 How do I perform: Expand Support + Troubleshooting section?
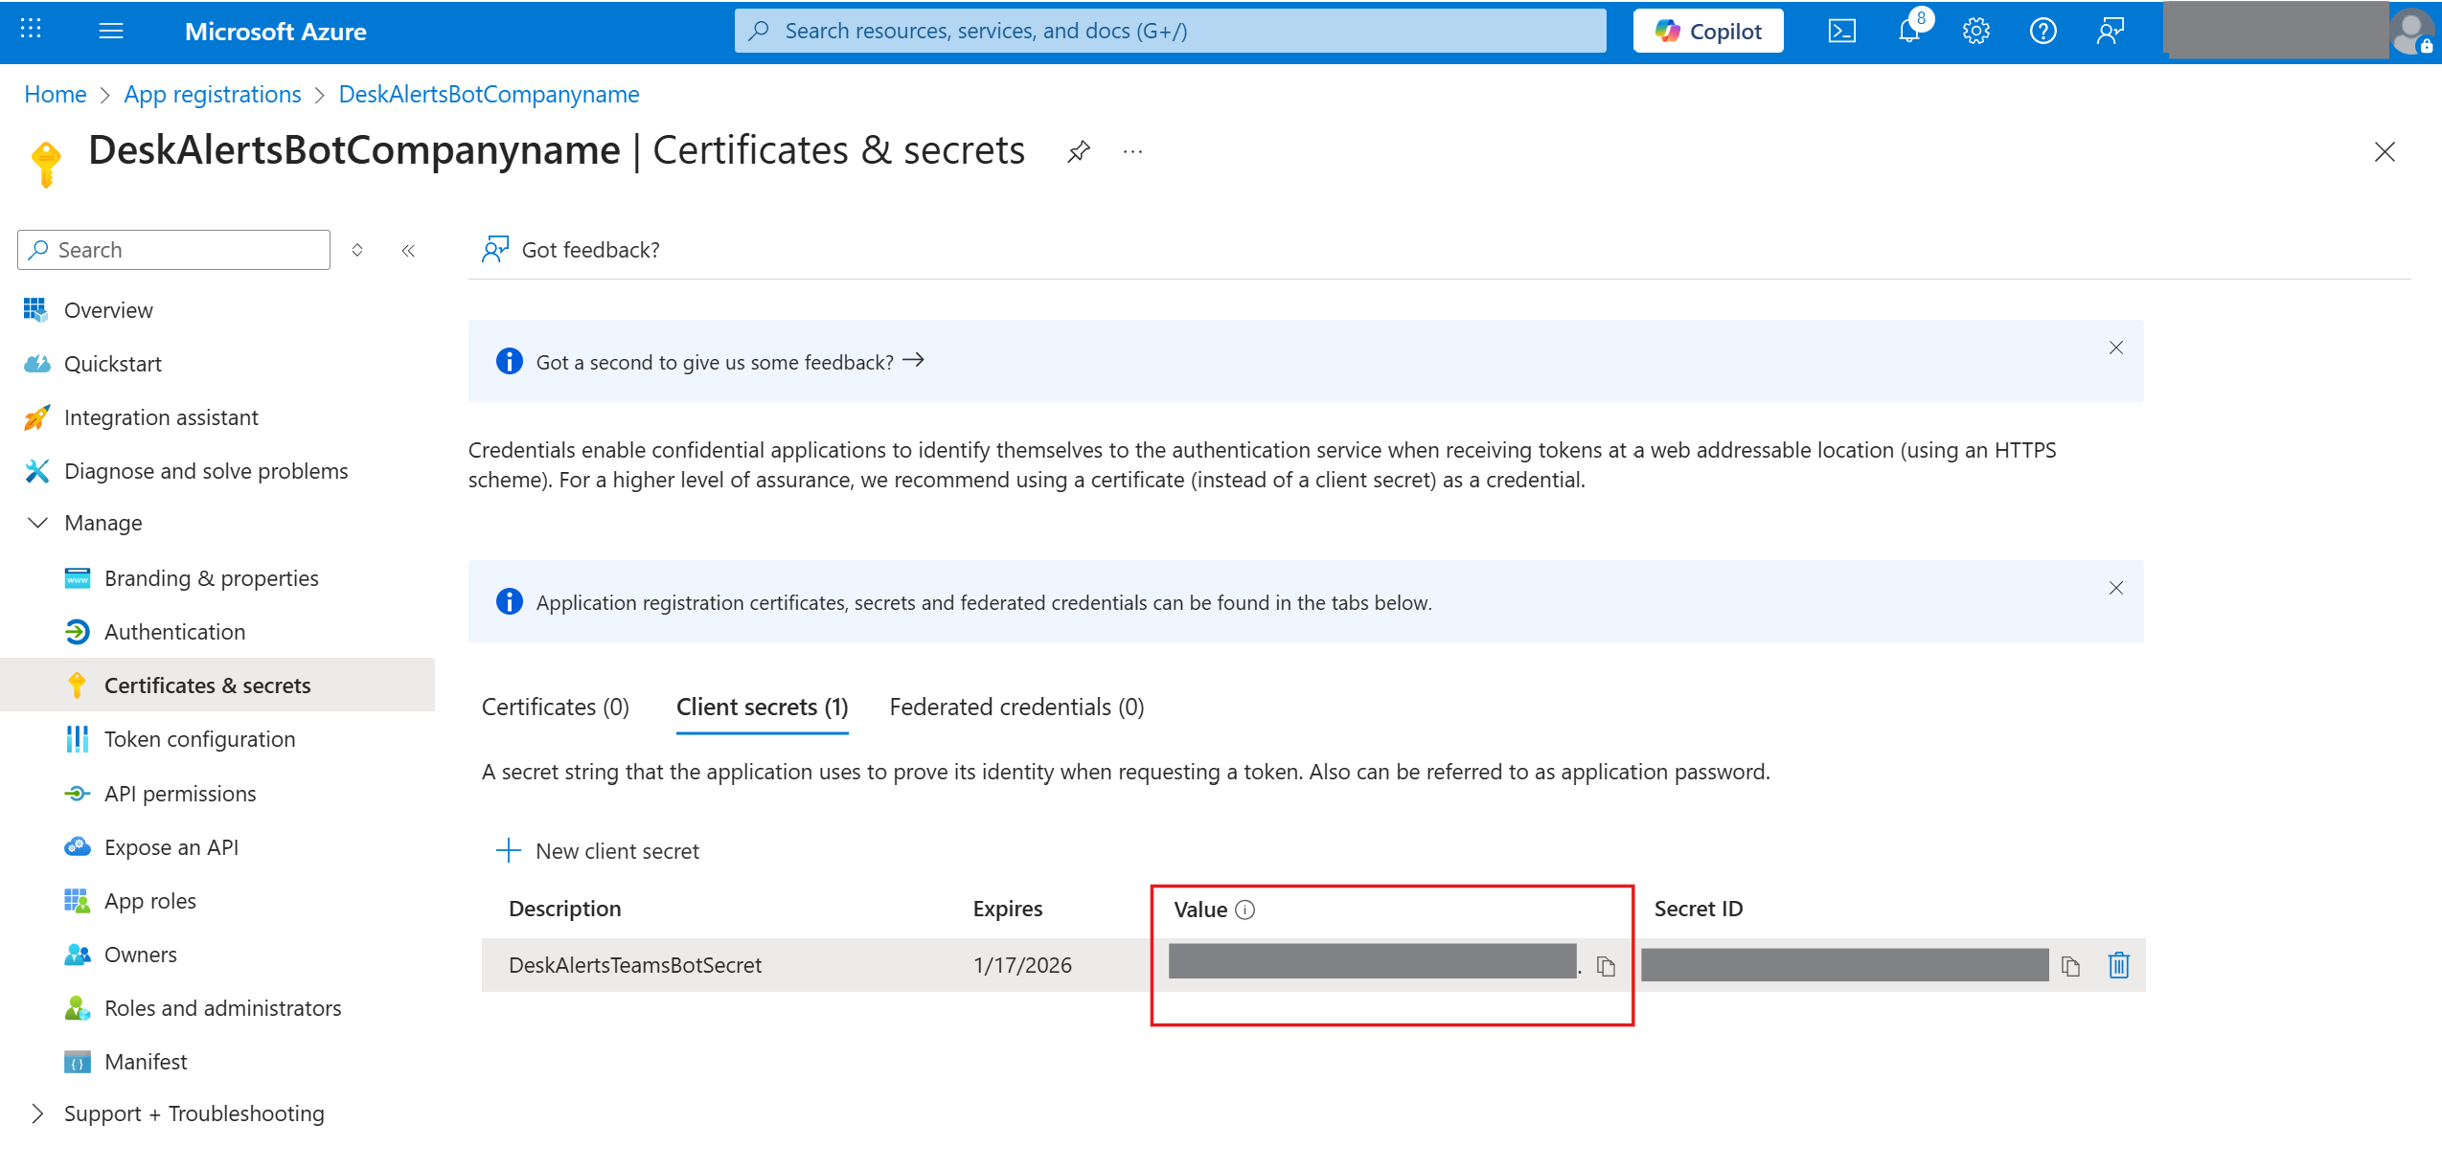(x=38, y=1113)
